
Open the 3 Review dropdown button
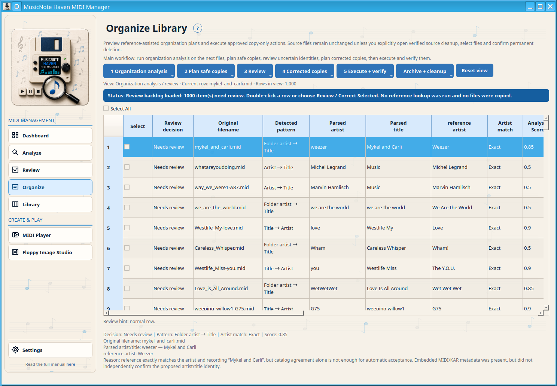pos(255,71)
